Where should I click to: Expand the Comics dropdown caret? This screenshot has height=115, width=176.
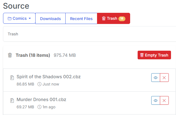click(30, 19)
